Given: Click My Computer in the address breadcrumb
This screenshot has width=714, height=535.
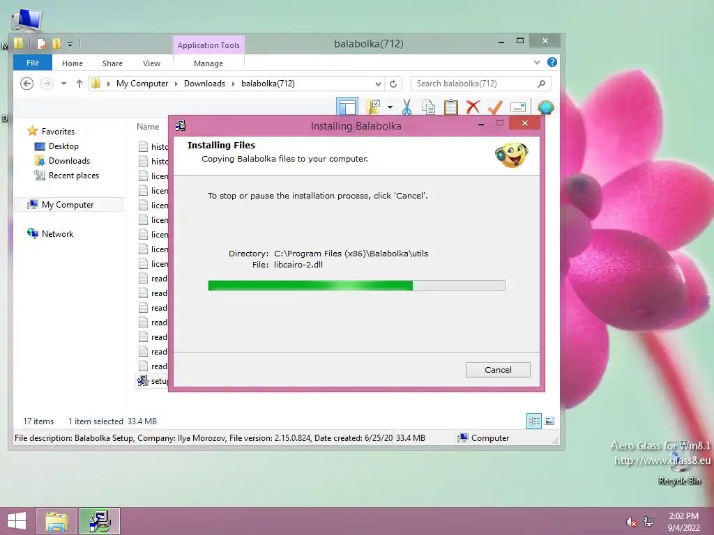Looking at the screenshot, I should [x=142, y=84].
